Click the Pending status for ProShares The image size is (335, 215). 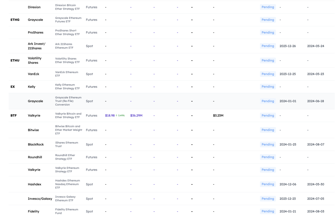click(268, 33)
